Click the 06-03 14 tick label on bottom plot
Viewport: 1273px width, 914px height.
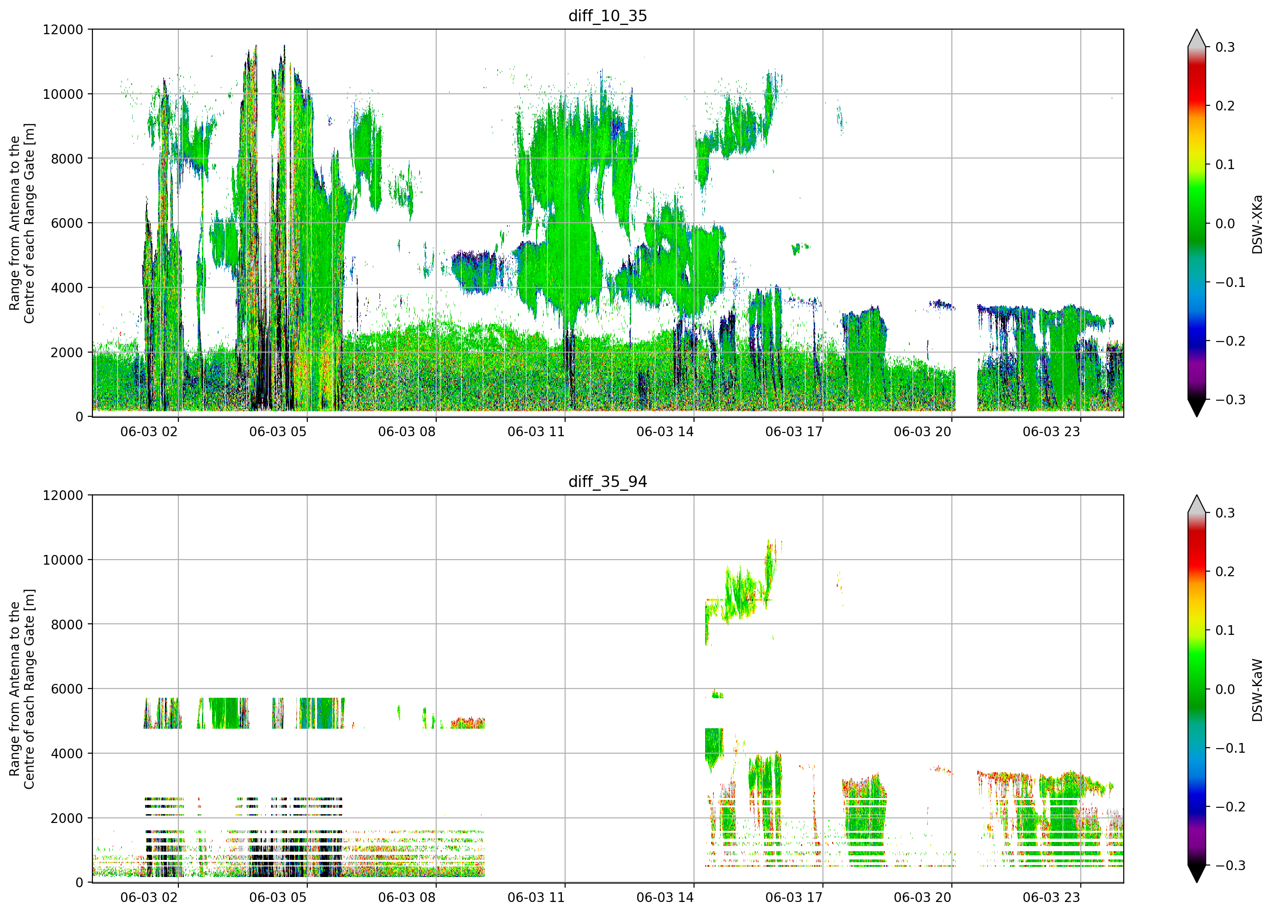click(665, 897)
